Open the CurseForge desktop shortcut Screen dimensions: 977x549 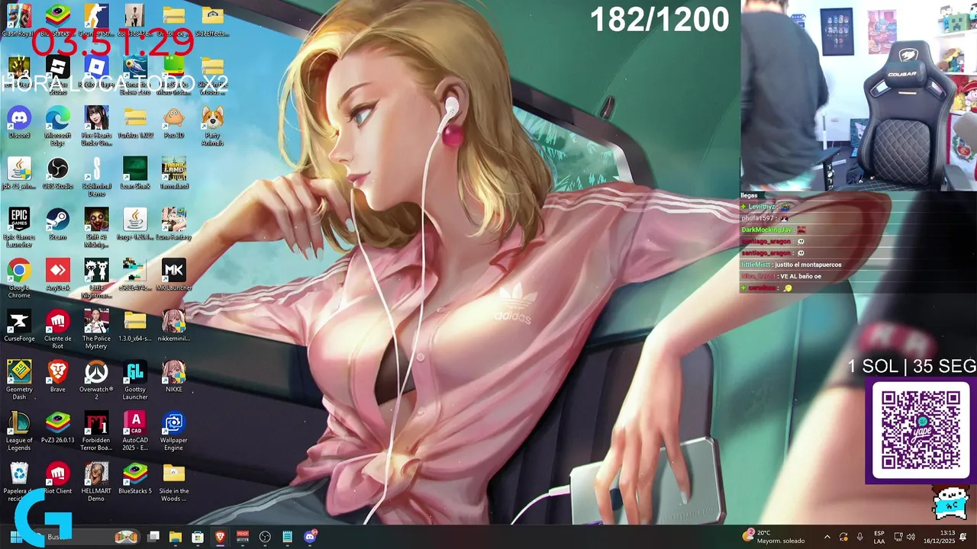click(19, 326)
